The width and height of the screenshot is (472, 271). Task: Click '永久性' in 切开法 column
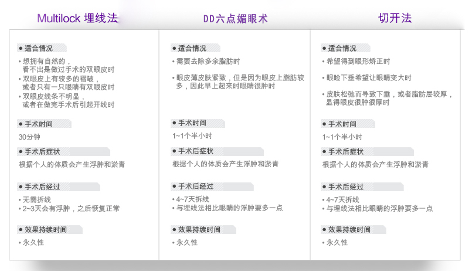pyautogui.click(x=337, y=243)
